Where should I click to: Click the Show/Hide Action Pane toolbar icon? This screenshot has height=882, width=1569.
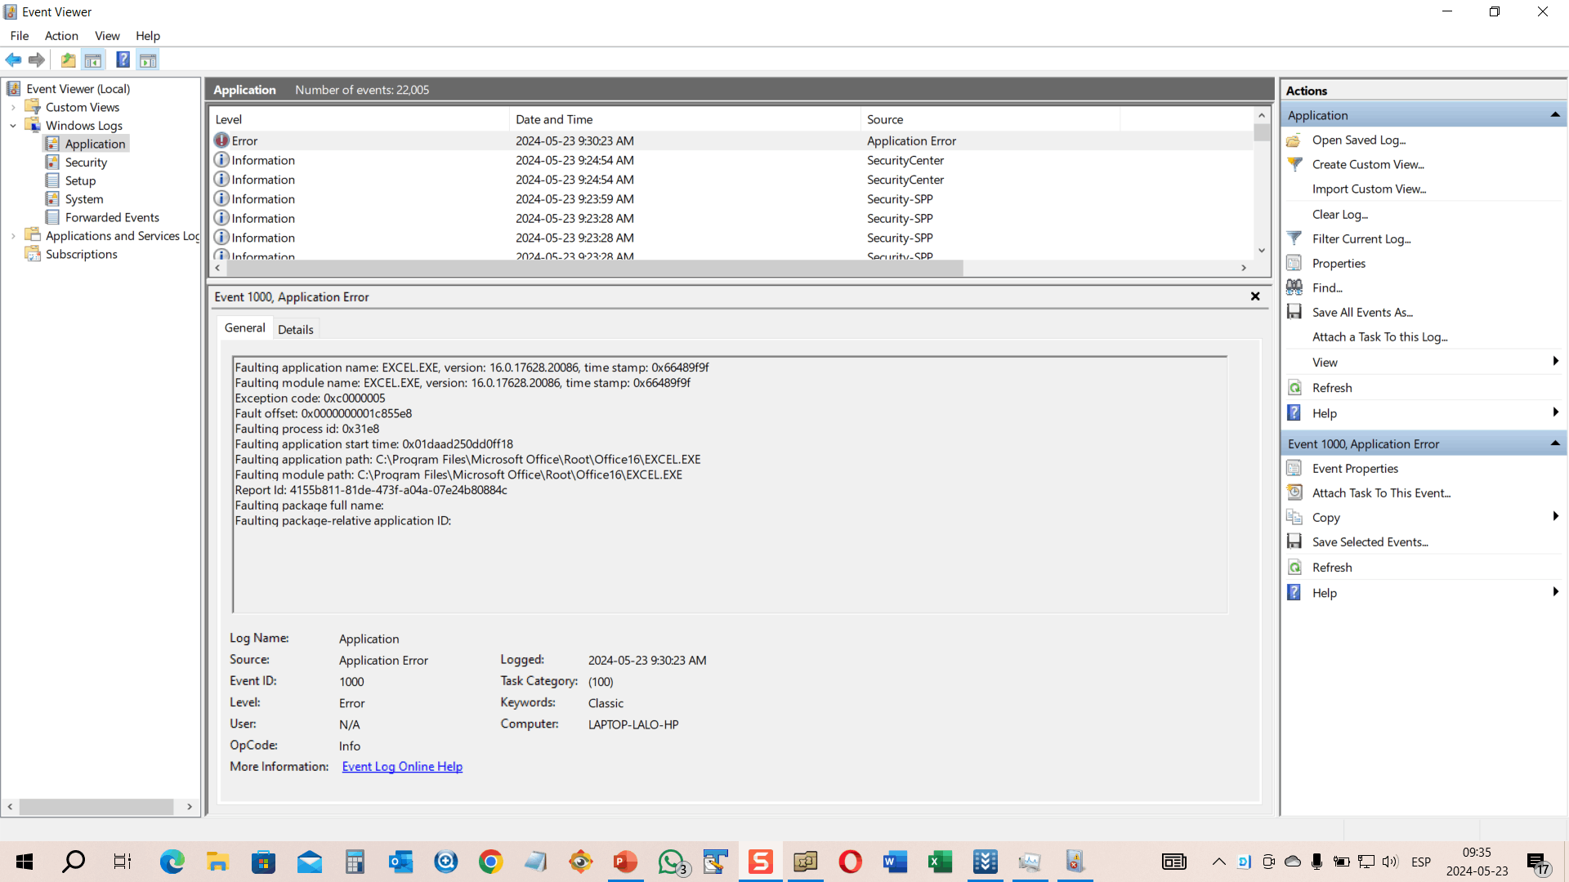[x=148, y=60]
